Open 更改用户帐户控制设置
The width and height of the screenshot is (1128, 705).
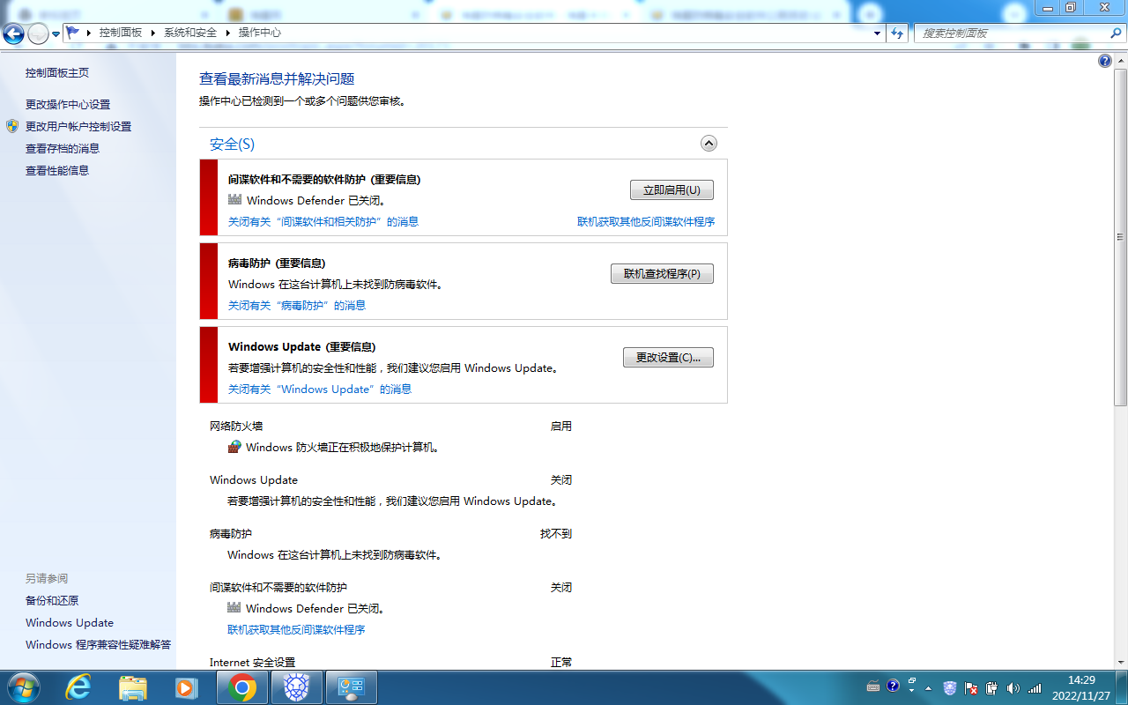[78, 127]
